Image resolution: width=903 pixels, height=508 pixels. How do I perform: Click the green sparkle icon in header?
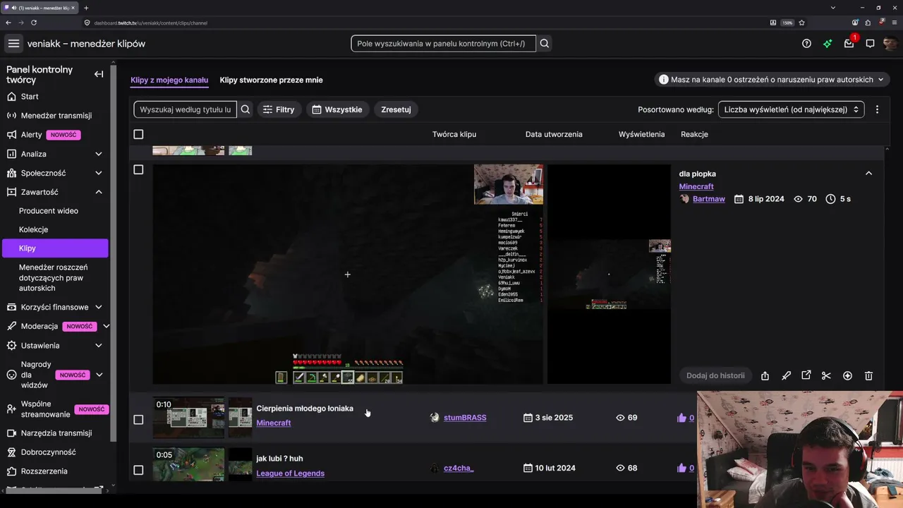(x=828, y=44)
